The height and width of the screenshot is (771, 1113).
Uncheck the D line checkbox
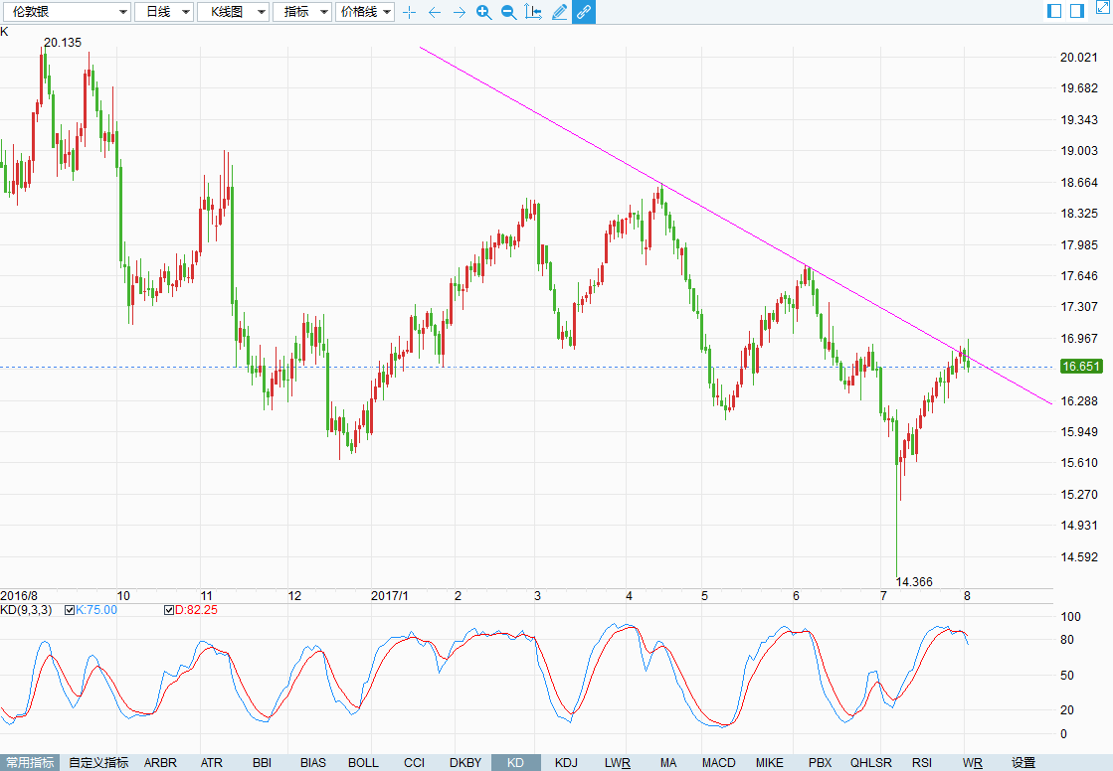pyautogui.click(x=169, y=609)
